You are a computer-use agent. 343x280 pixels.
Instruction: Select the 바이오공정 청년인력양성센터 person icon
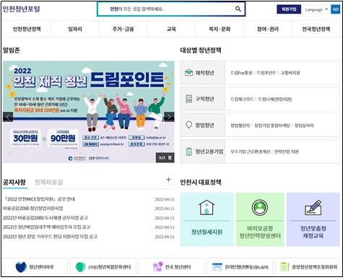pyautogui.click(x=260, y=207)
